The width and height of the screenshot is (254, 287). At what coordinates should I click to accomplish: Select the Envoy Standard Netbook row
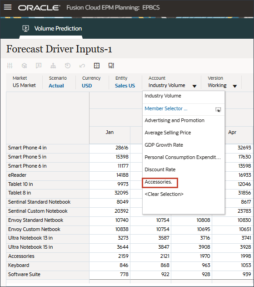pos(48,221)
